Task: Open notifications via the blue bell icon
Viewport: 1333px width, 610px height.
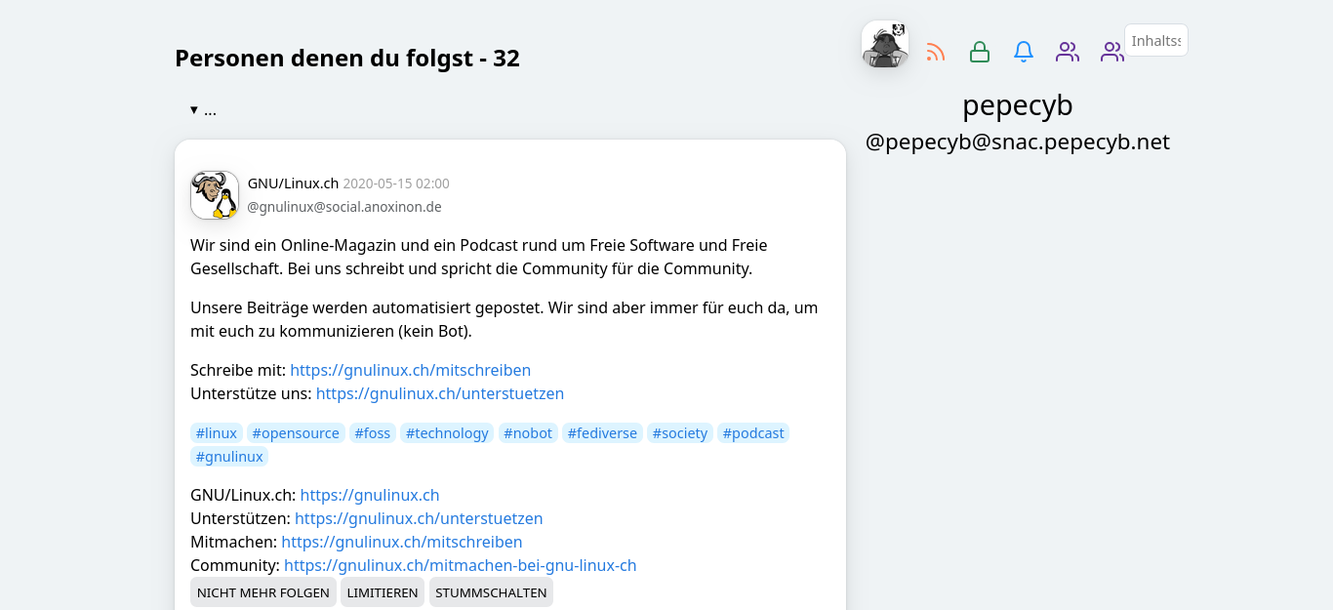Action: 1024,52
